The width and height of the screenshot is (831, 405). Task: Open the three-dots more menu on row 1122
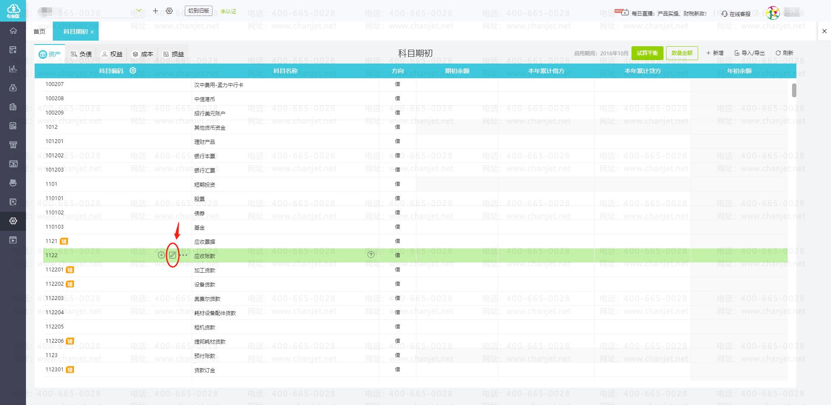click(184, 255)
